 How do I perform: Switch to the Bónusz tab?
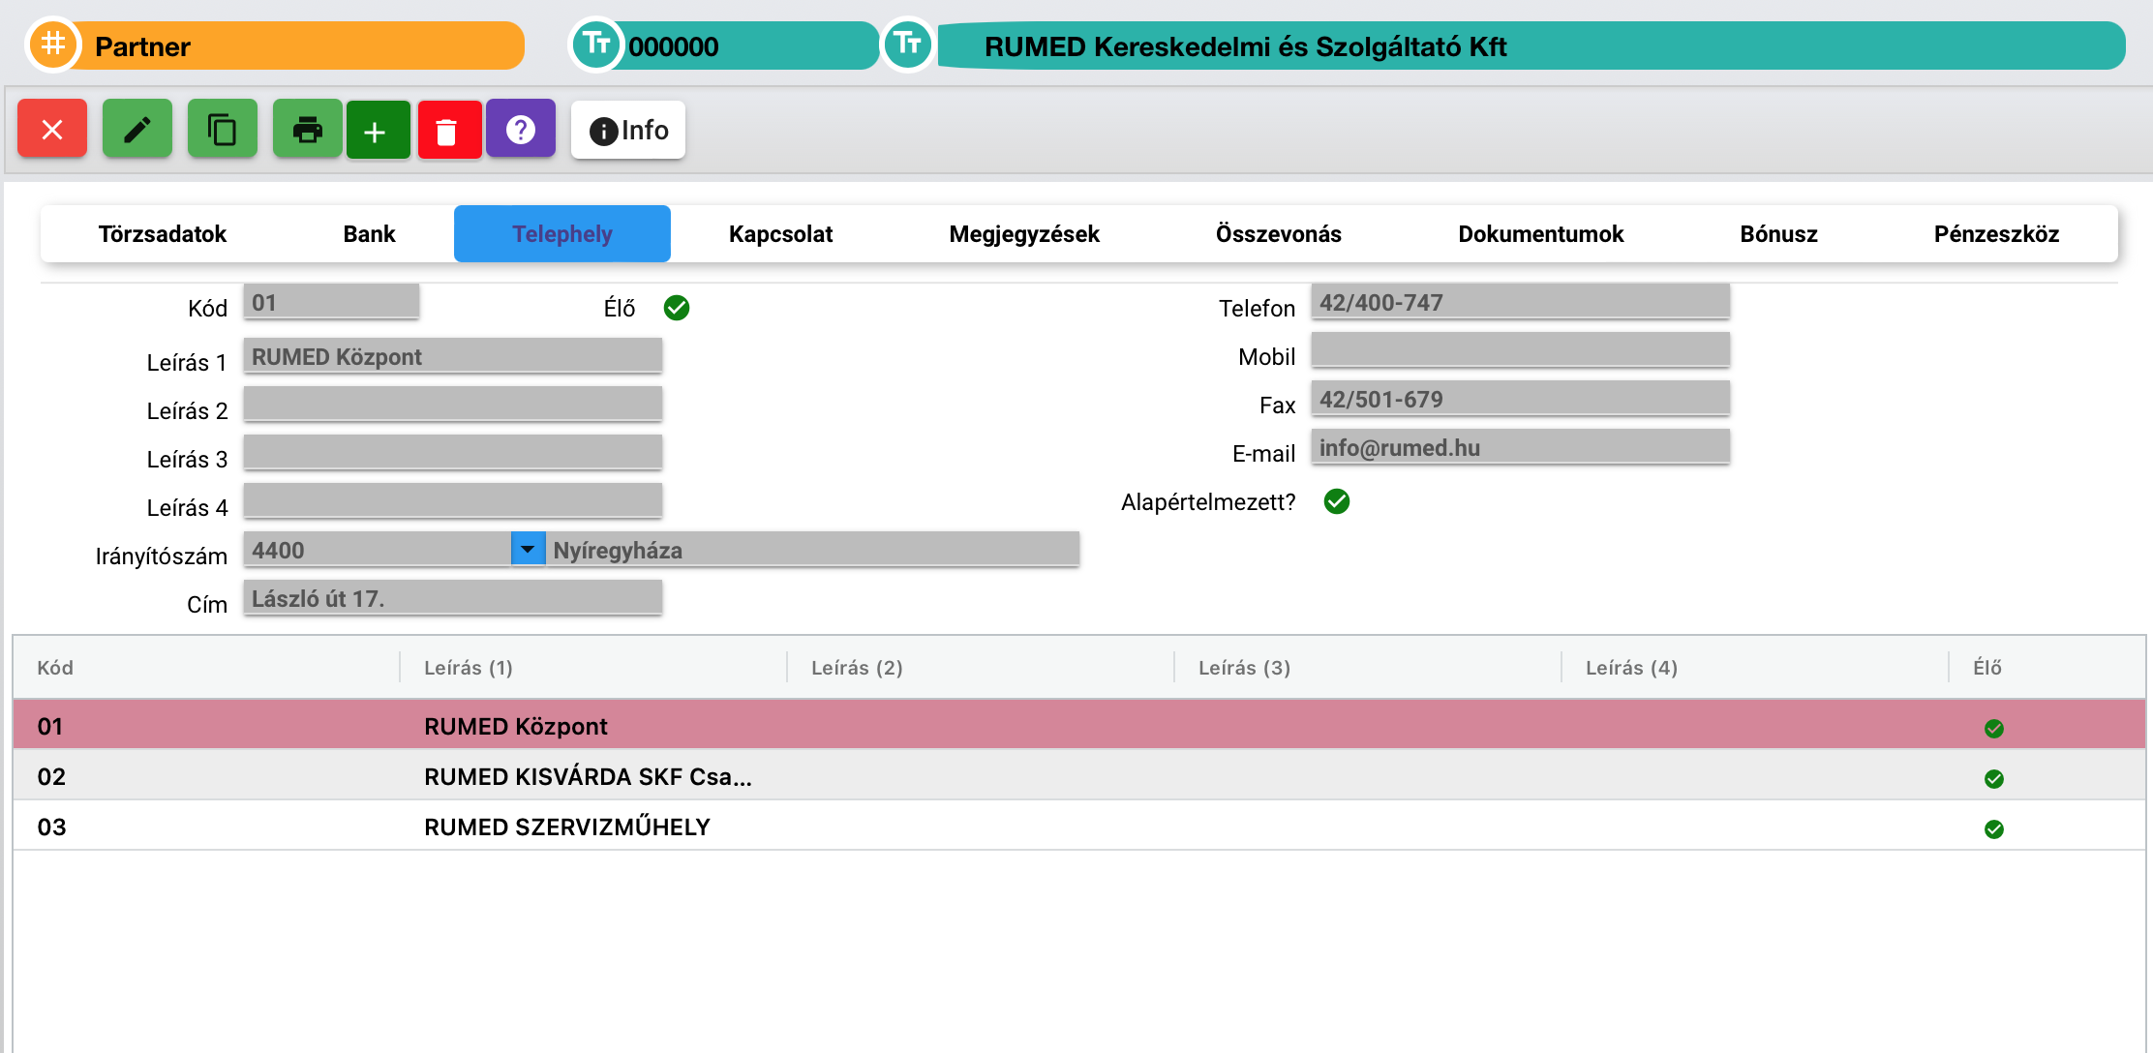[1779, 234]
